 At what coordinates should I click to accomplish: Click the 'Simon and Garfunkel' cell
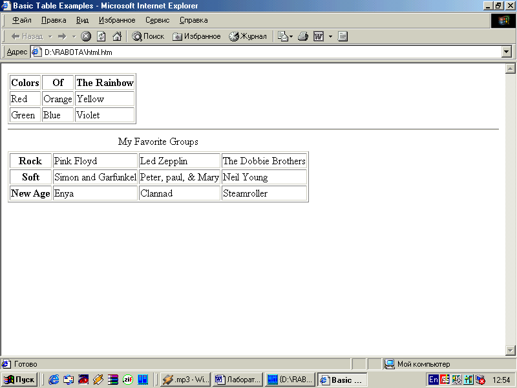tap(95, 177)
